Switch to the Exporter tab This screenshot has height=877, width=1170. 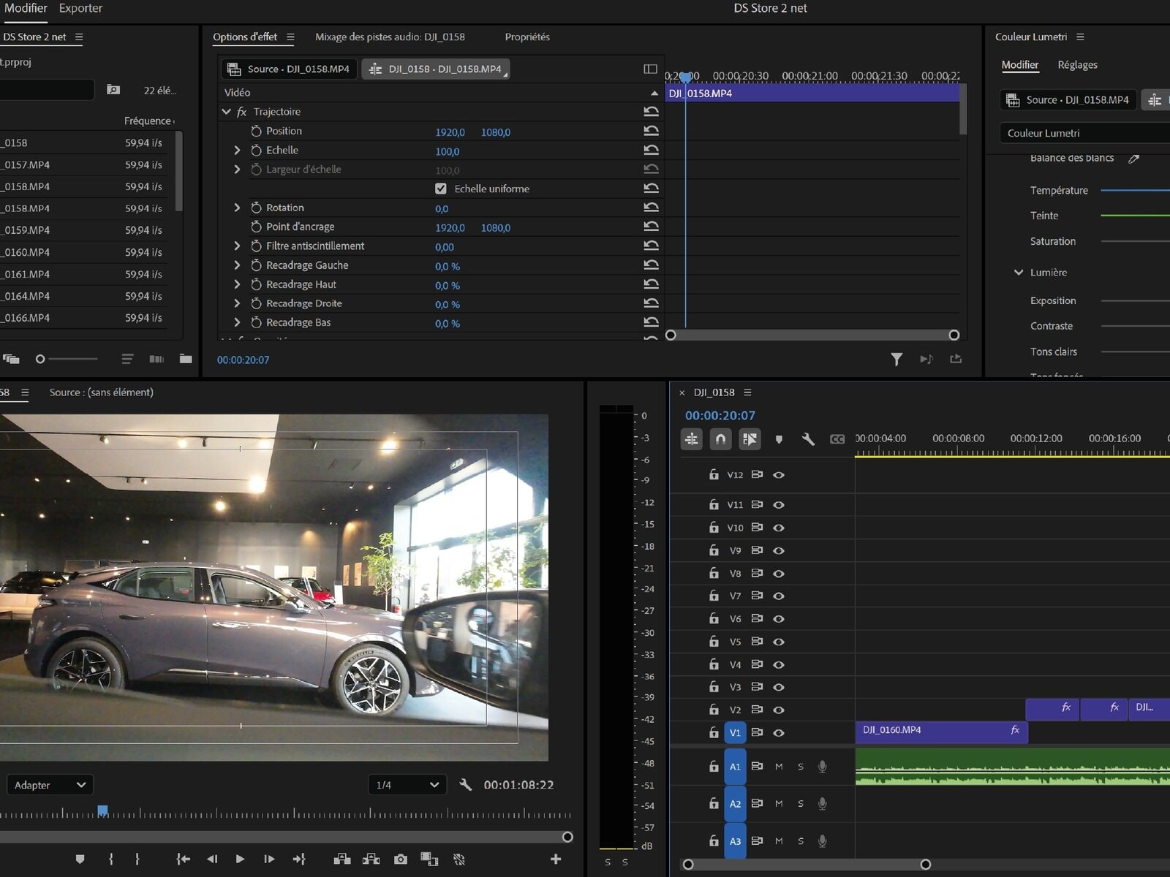[80, 8]
